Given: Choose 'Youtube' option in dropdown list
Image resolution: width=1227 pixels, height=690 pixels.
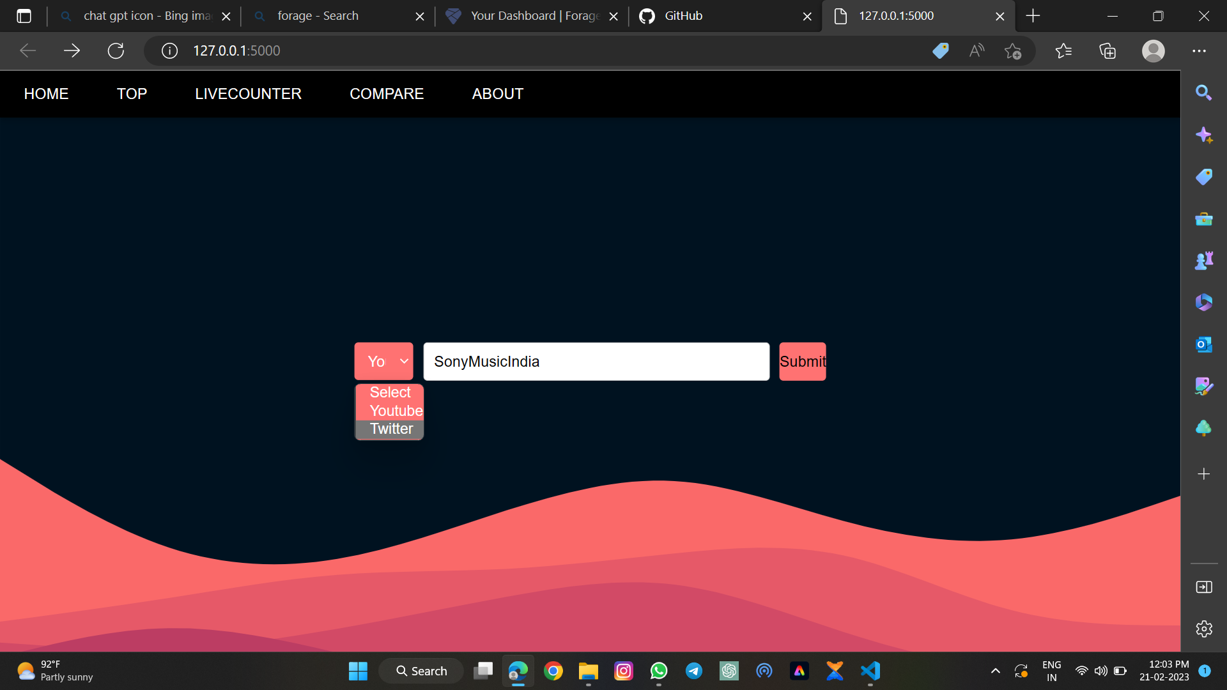Looking at the screenshot, I should tap(390, 411).
